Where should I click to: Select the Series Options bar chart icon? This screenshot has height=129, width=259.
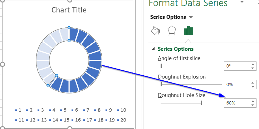[188, 31]
